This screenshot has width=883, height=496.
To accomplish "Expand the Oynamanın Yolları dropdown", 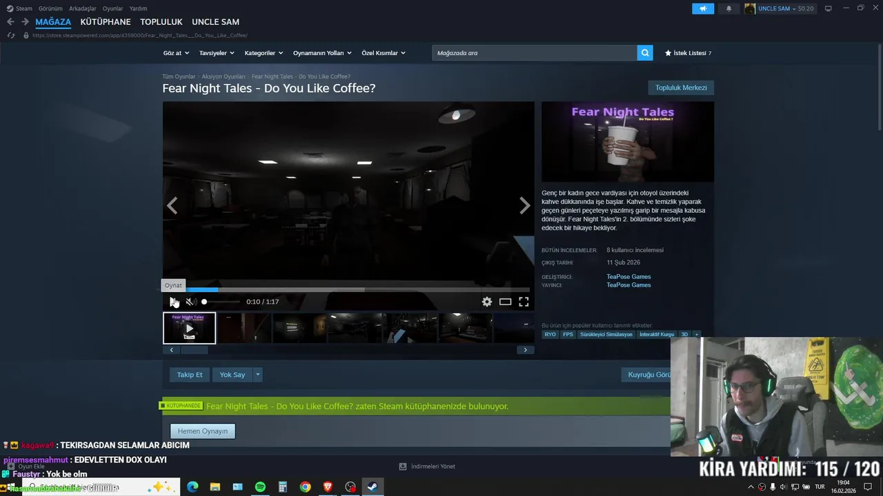I will (322, 53).
